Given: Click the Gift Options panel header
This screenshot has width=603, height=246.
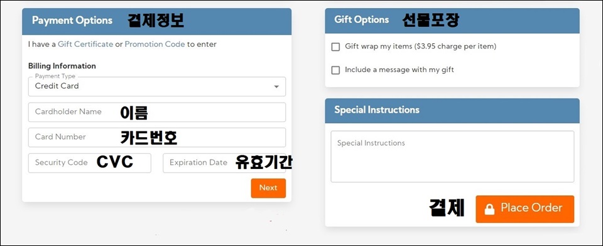Looking at the screenshot, I should [452, 21].
